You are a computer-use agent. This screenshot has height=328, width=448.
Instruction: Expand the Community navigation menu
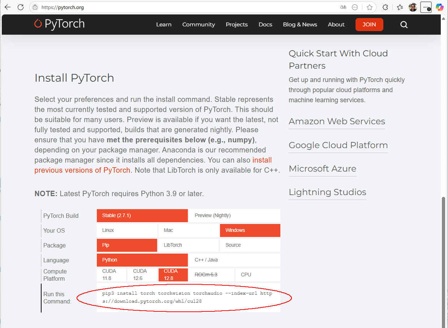pyautogui.click(x=198, y=25)
